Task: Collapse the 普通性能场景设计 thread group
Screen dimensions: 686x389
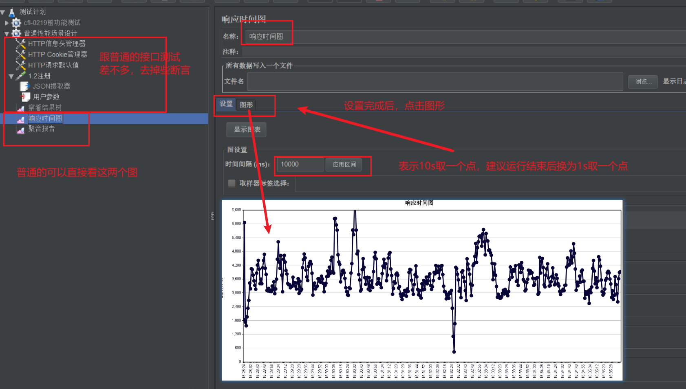Action: click(7, 33)
